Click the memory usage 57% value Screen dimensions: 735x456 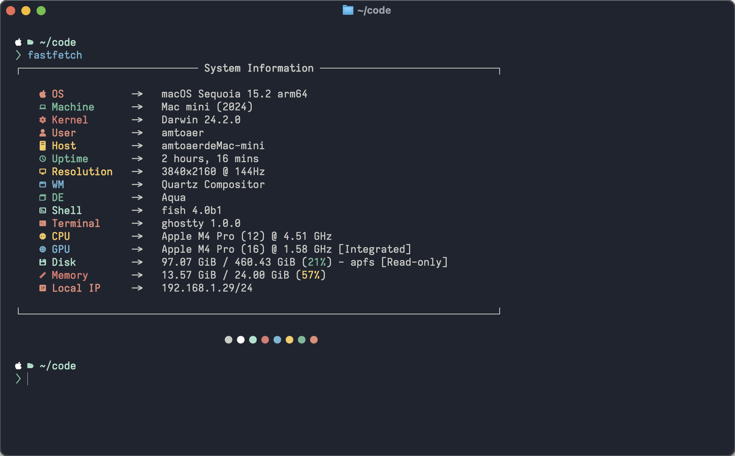click(311, 275)
